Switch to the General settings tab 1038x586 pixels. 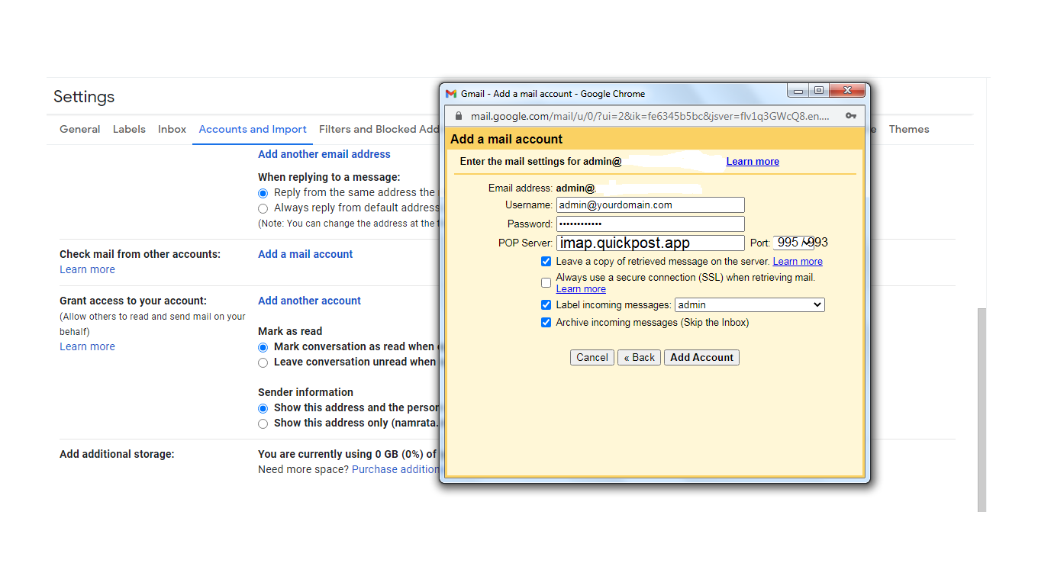click(x=80, y=130)
